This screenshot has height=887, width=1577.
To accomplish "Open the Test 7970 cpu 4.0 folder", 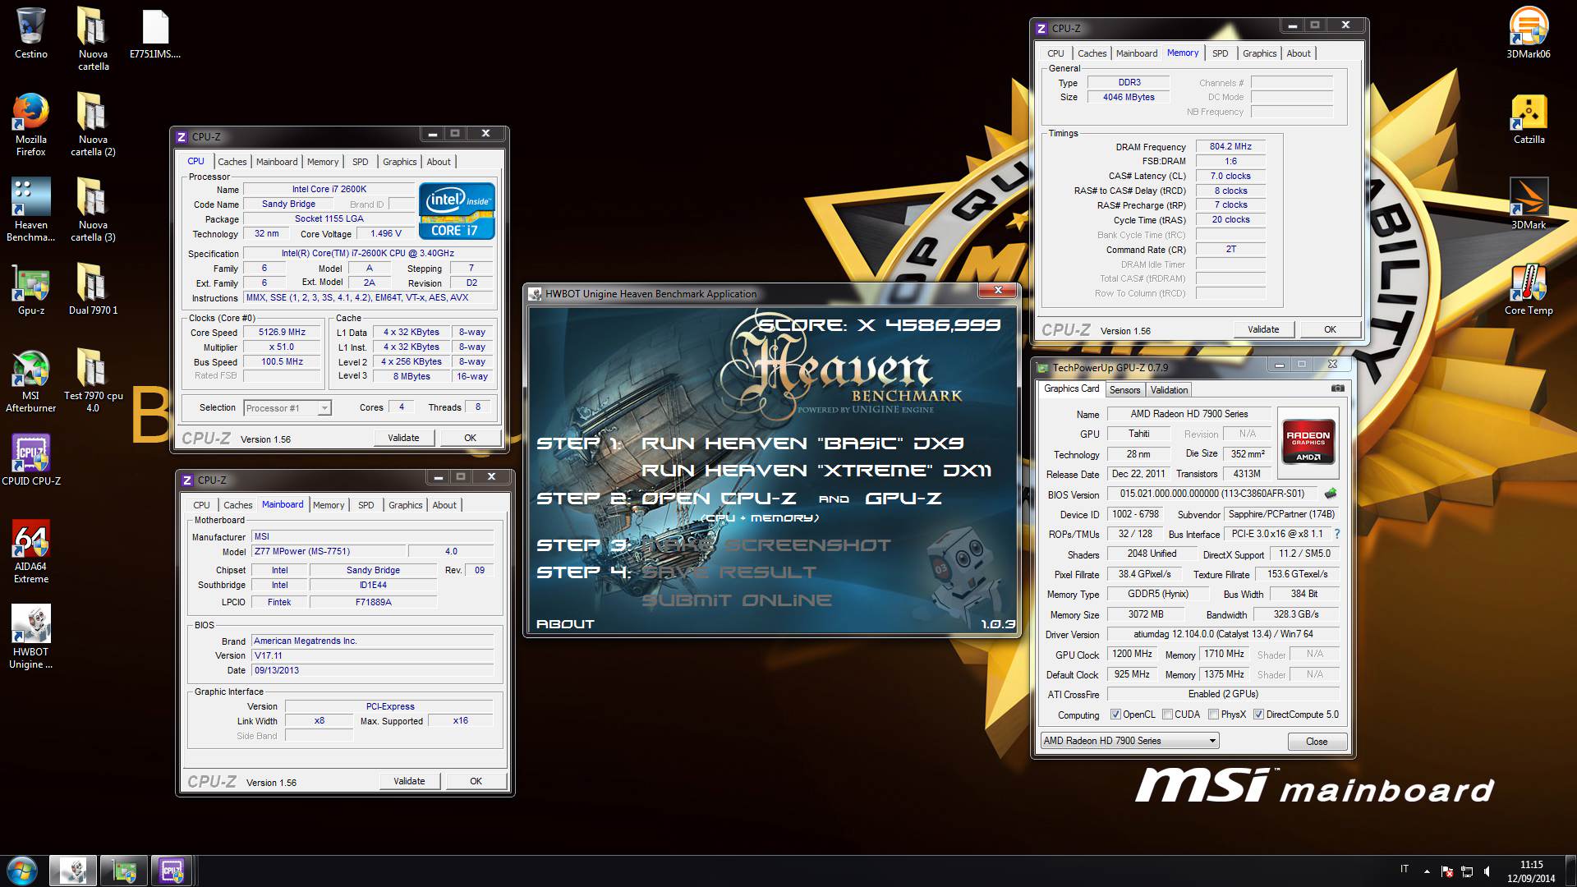I will (93, 381).
